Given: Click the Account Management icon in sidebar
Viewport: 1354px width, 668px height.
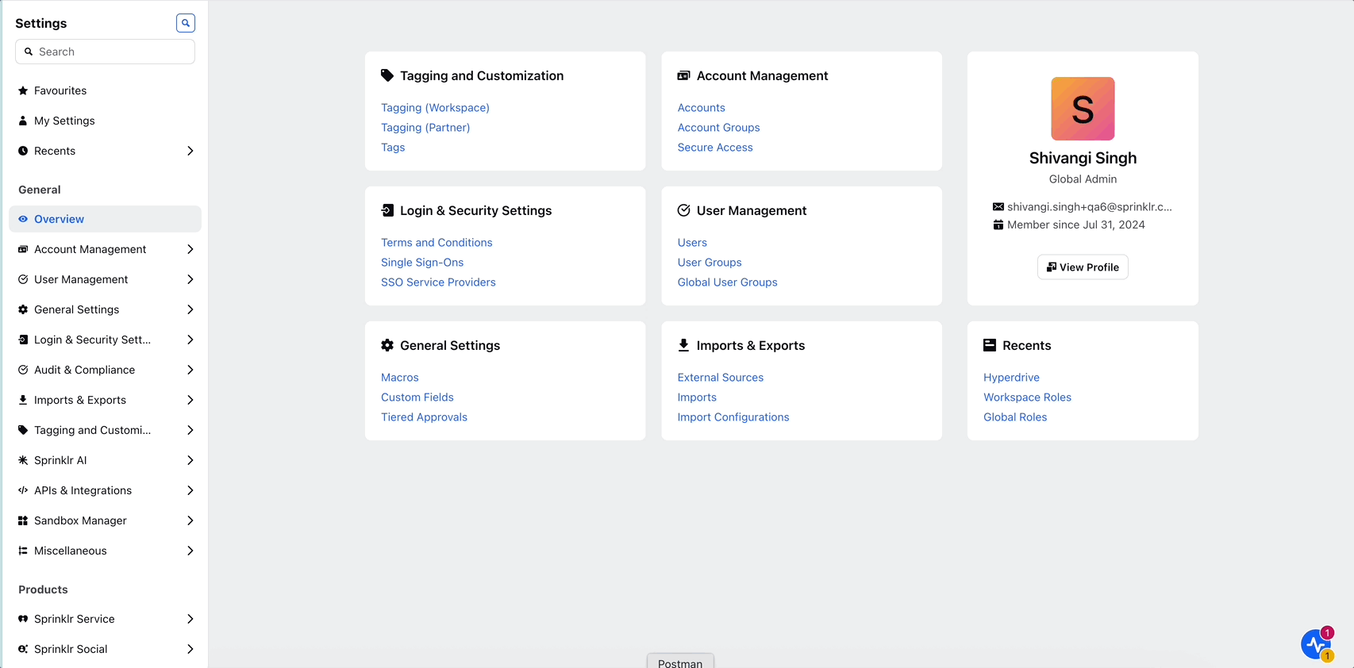Looking at the screenshot, I should coord(23,249).
